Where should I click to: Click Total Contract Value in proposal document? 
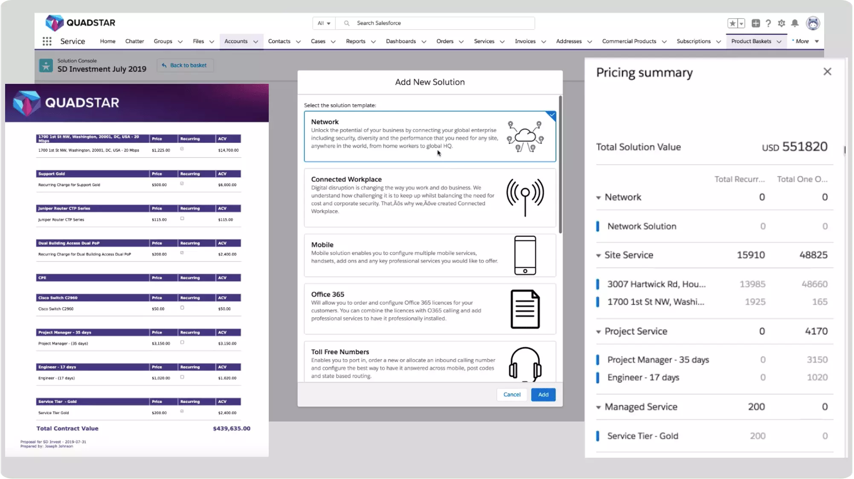pyautogui.click(x=67, y=428)
